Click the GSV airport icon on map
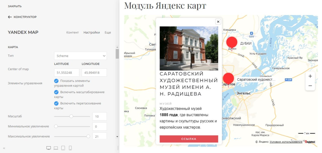Viewport: 322px width, 153px height. click(x=251, y=33)
